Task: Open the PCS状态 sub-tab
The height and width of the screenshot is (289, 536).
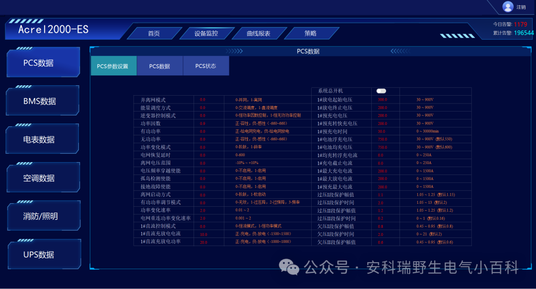Action: [206, 66]
